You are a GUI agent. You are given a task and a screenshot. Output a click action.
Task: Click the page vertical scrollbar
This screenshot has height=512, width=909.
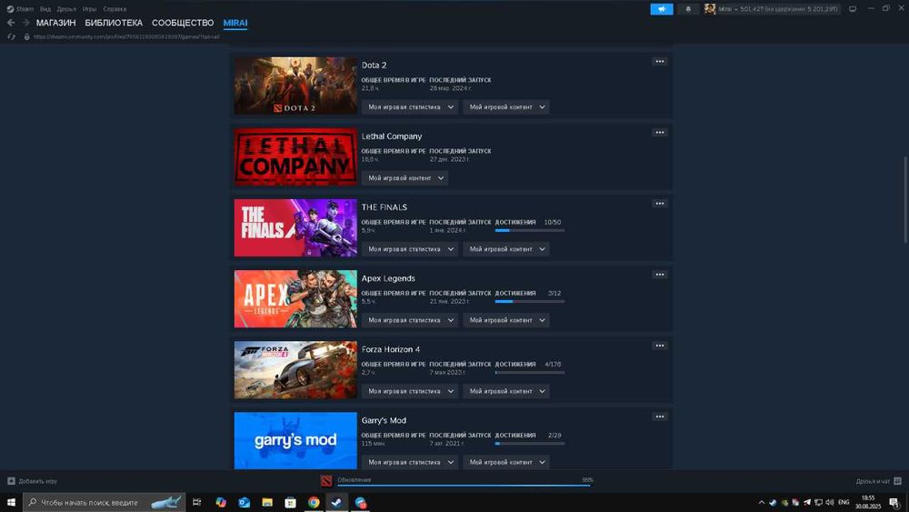click(905, 200)
